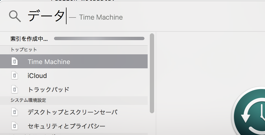Screen dimensions: 265x135
Task: Select セキュリティとプライバシー result
Action: [x=74, y=126]
